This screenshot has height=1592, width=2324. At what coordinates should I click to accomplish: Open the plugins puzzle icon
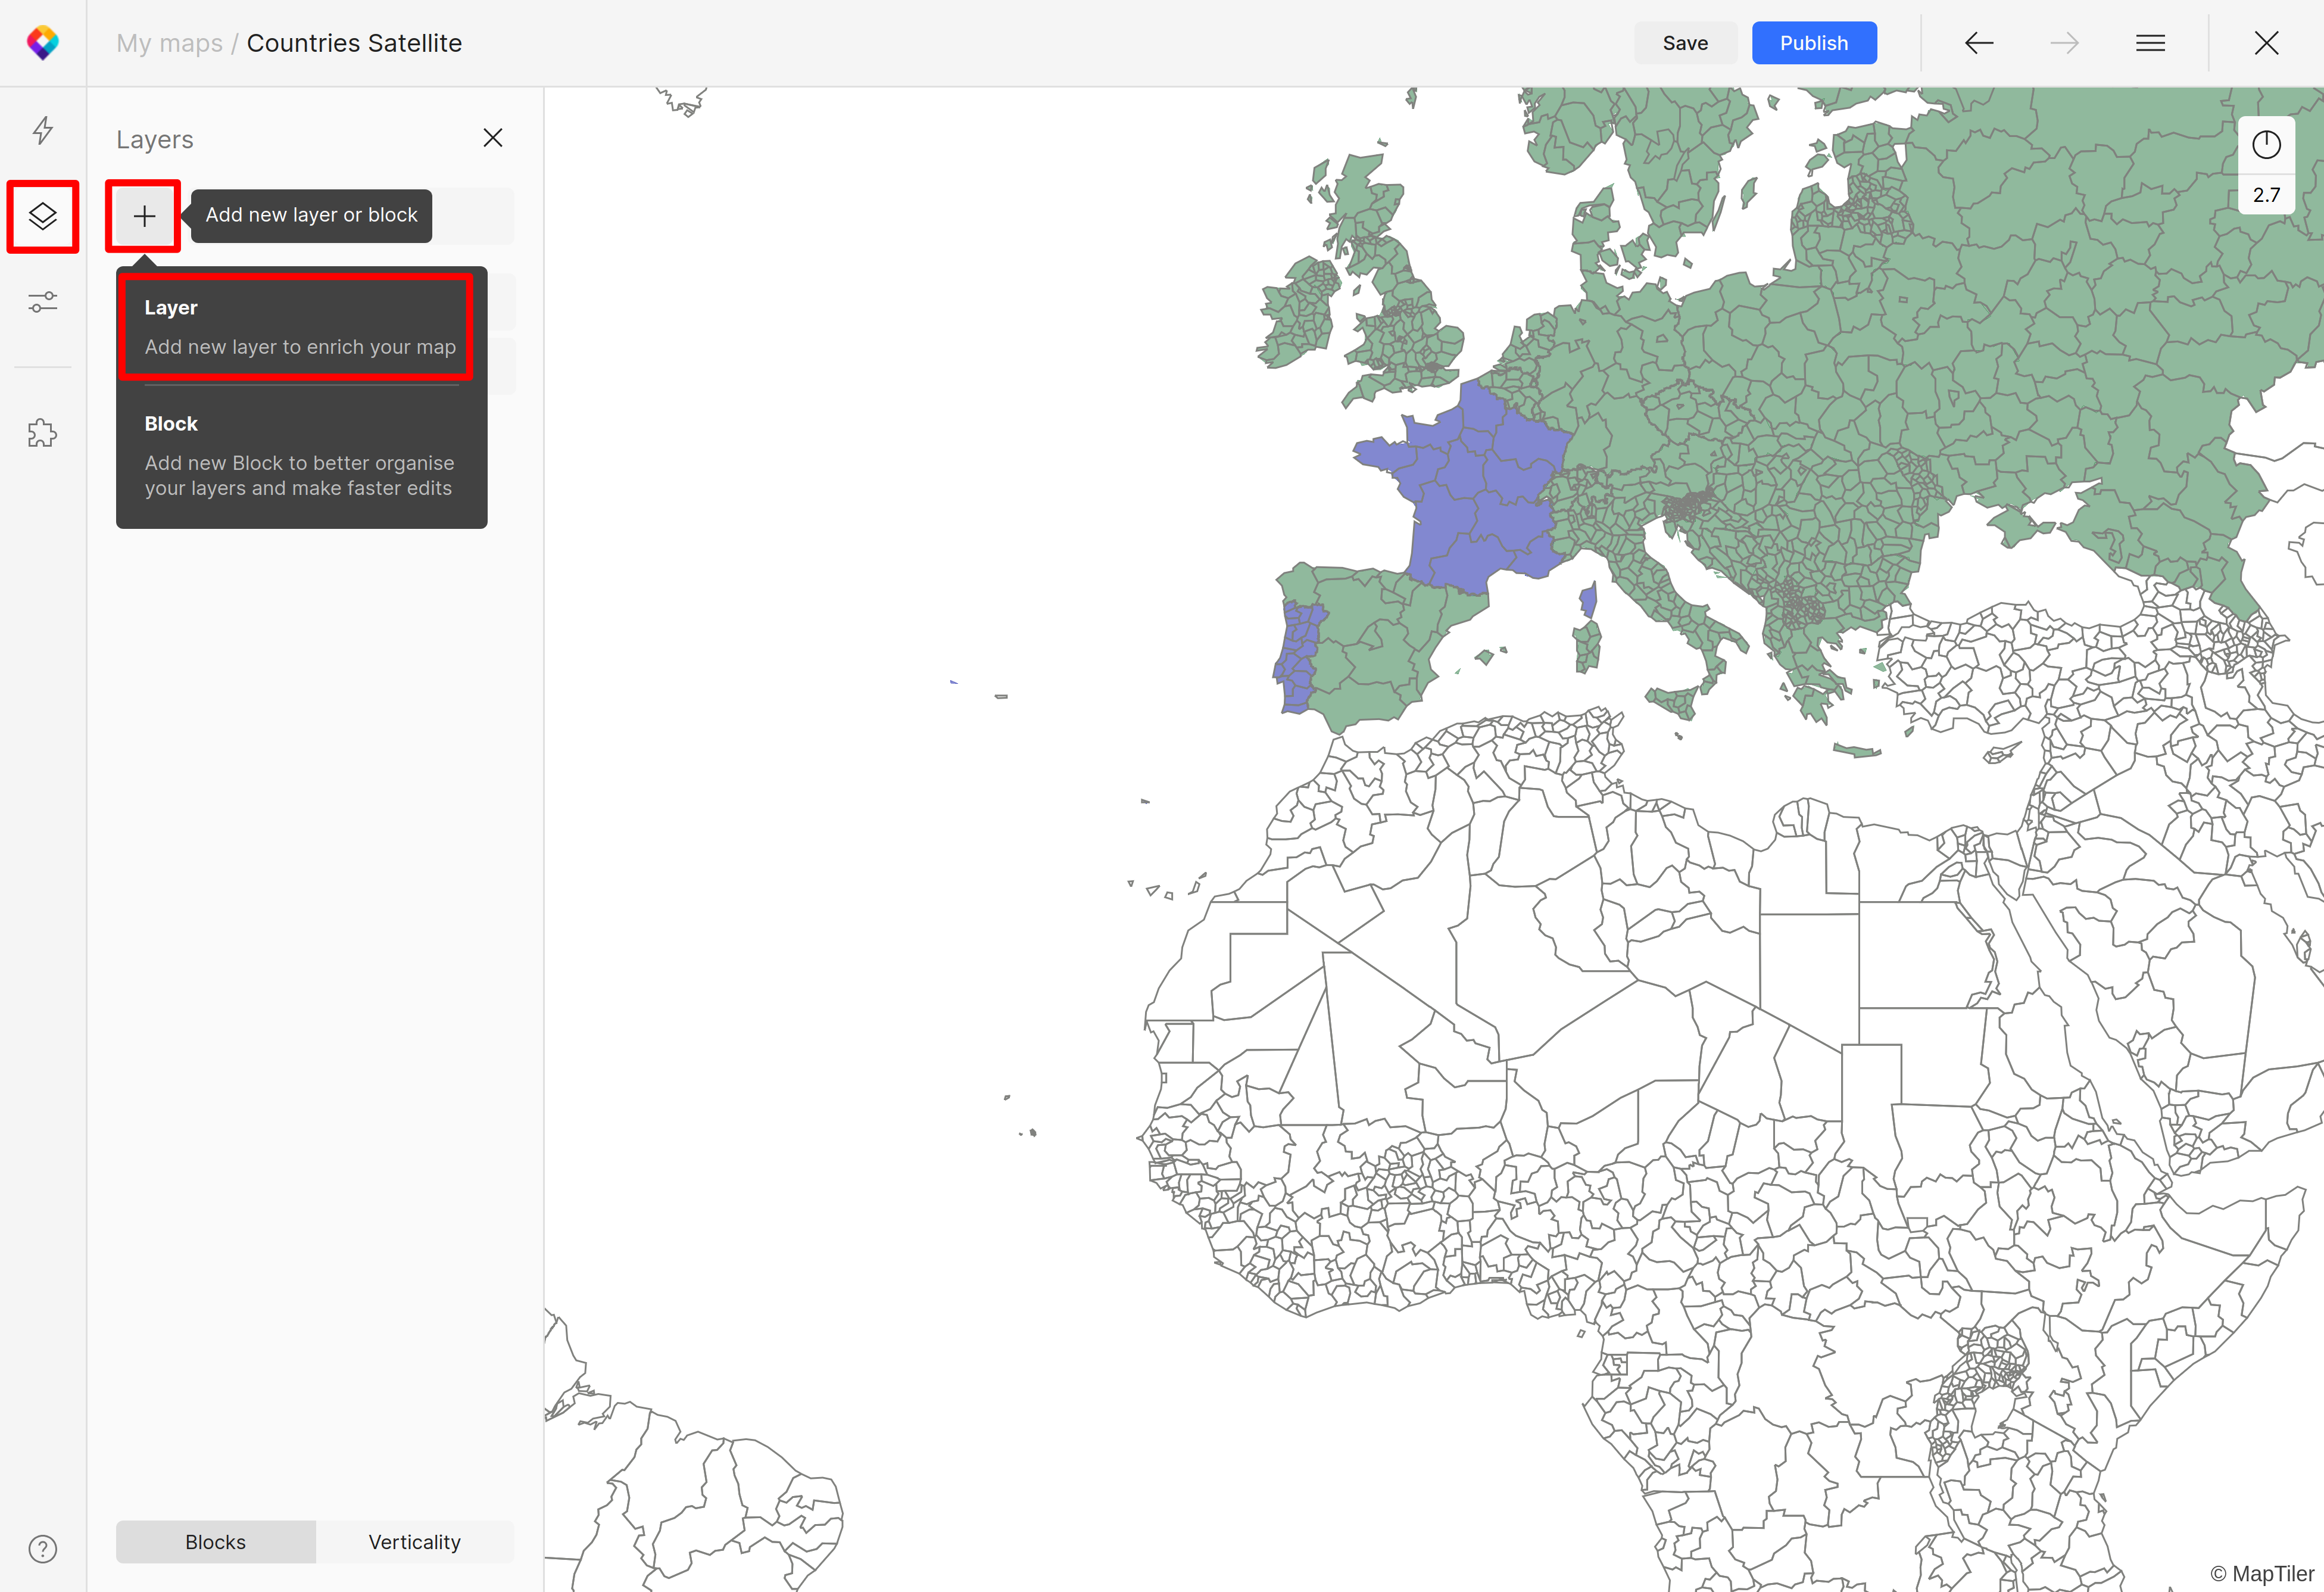click(42, 433)
